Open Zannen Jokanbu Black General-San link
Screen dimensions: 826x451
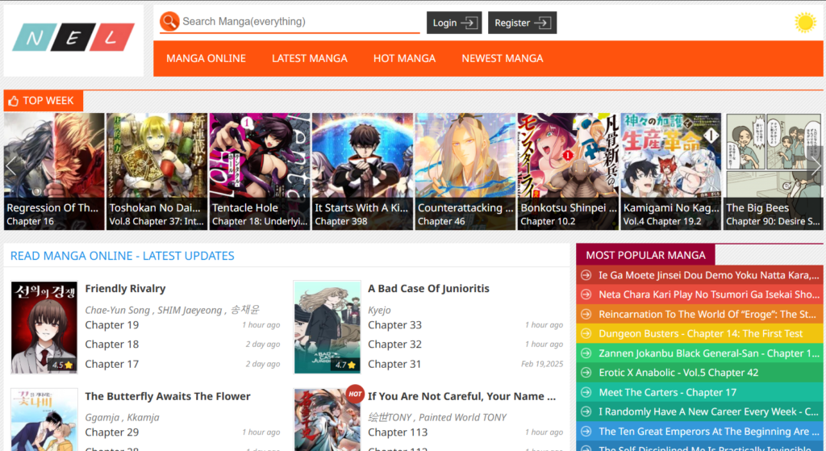click(708, 353)
